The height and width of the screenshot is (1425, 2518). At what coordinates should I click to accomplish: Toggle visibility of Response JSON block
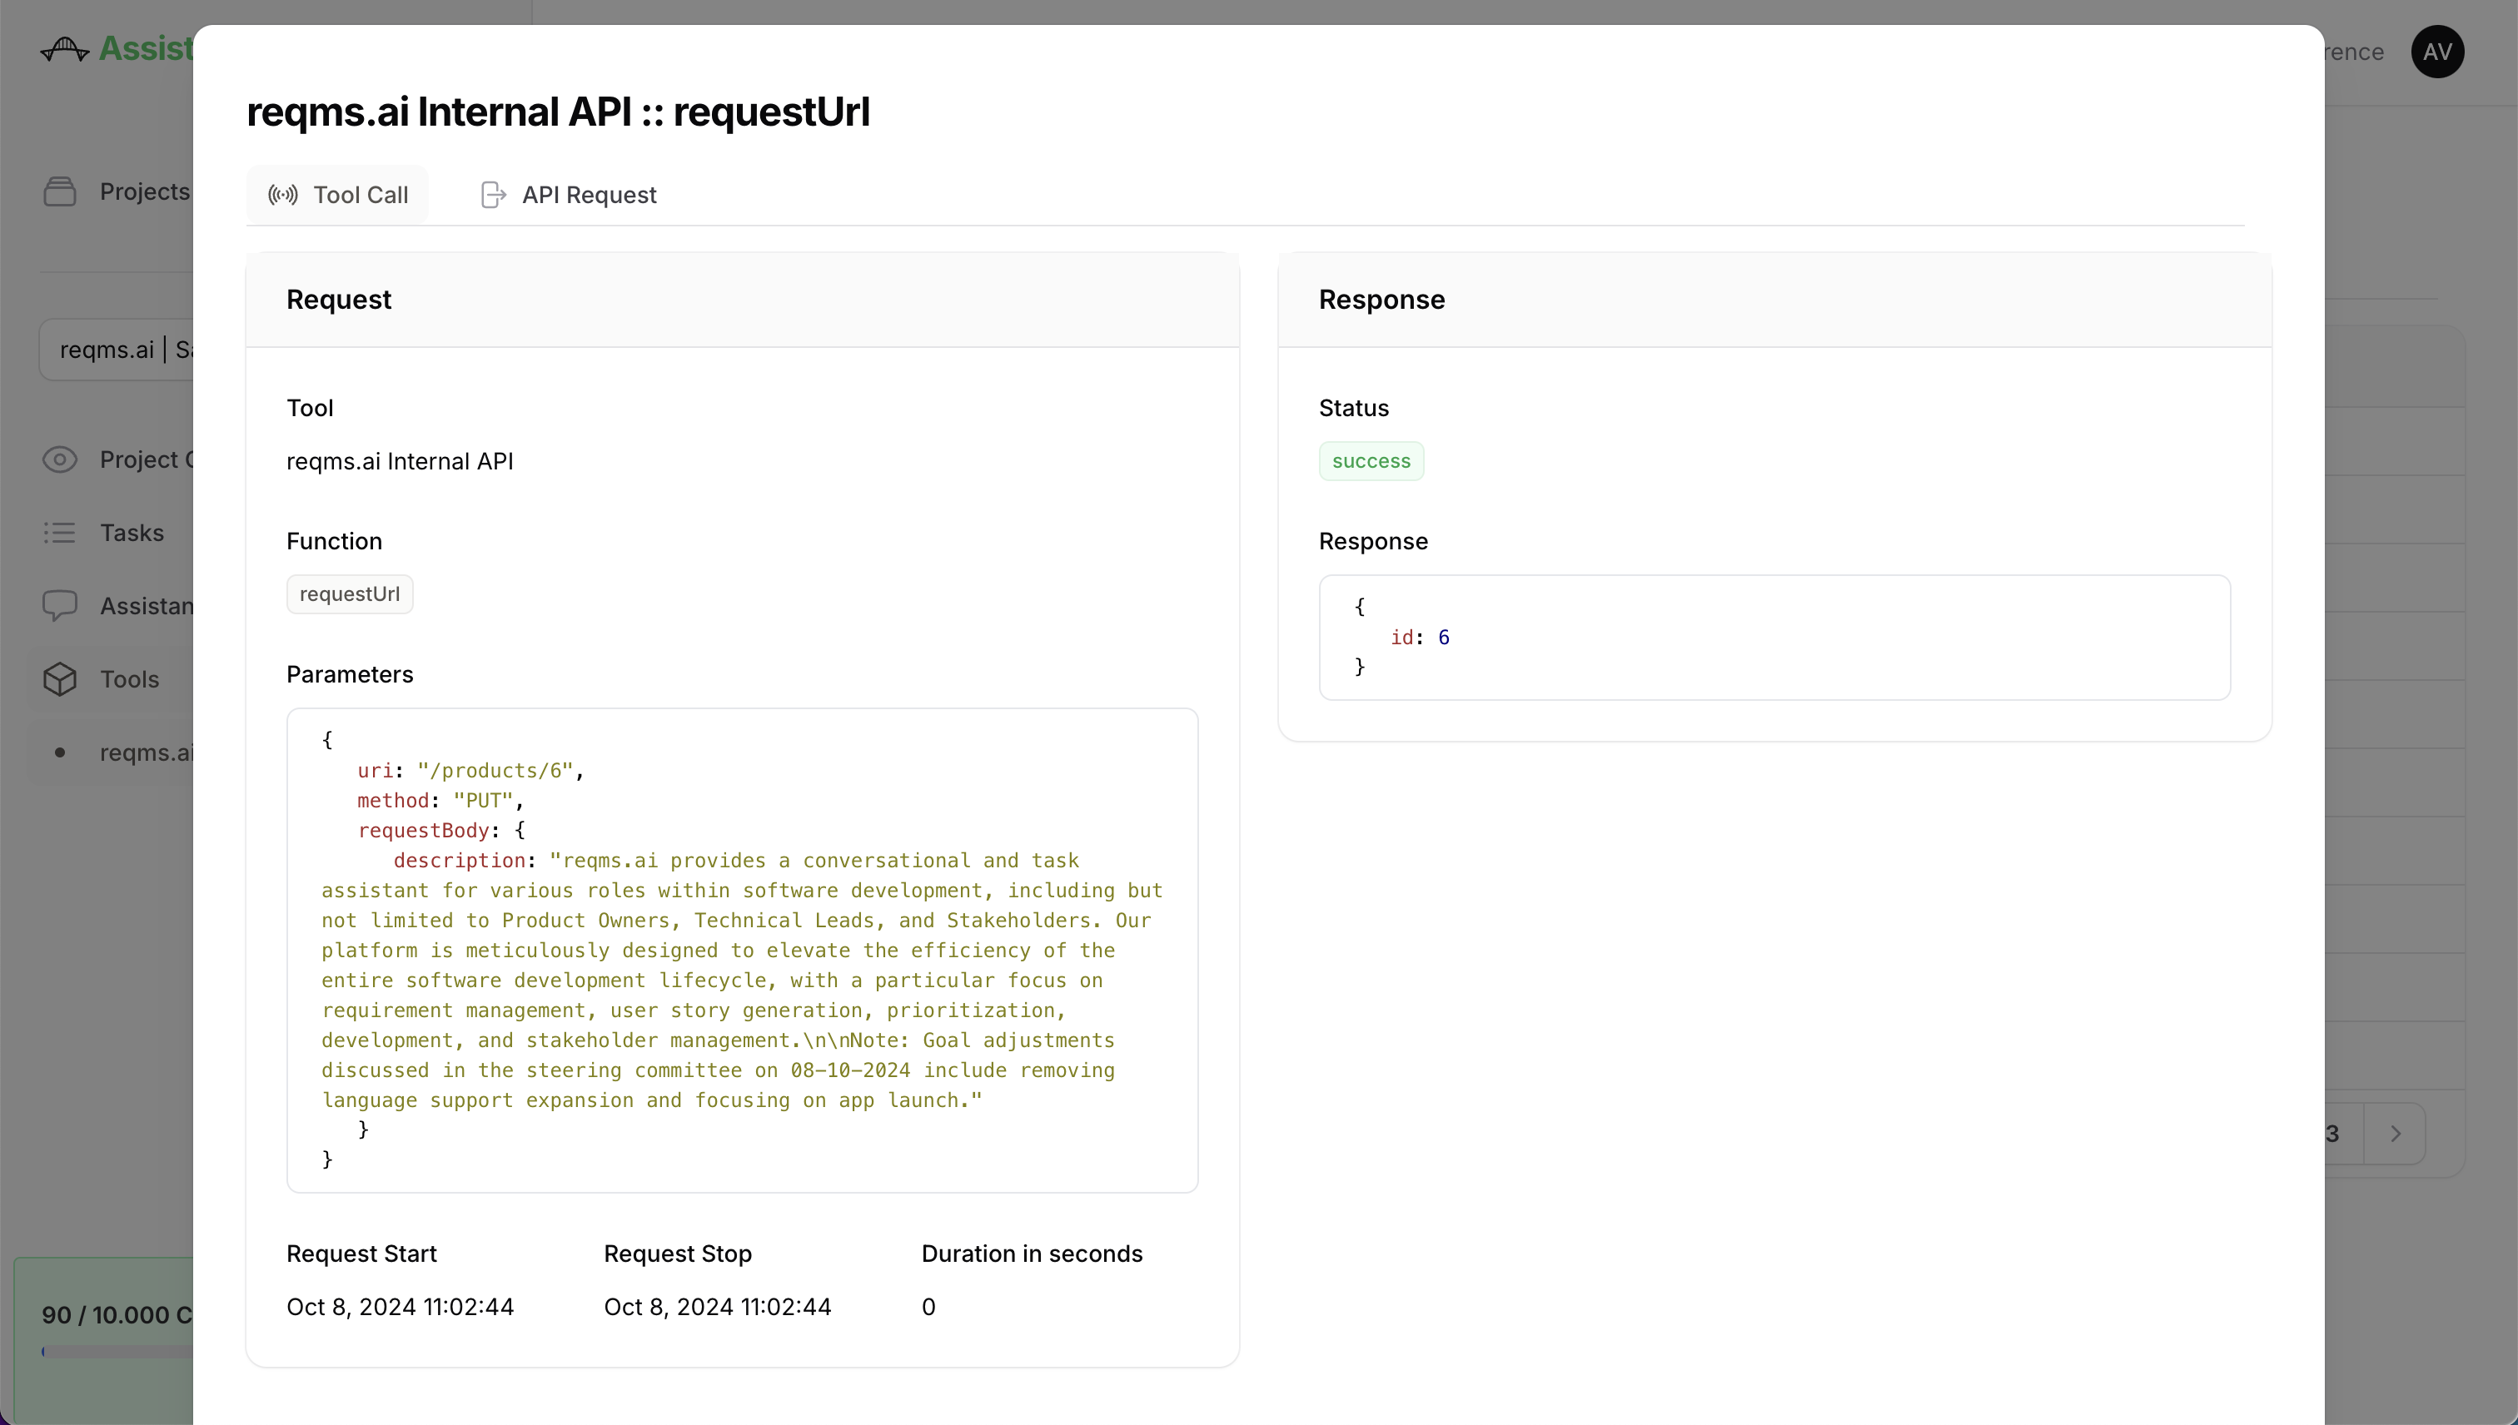tap(1375, 539)
